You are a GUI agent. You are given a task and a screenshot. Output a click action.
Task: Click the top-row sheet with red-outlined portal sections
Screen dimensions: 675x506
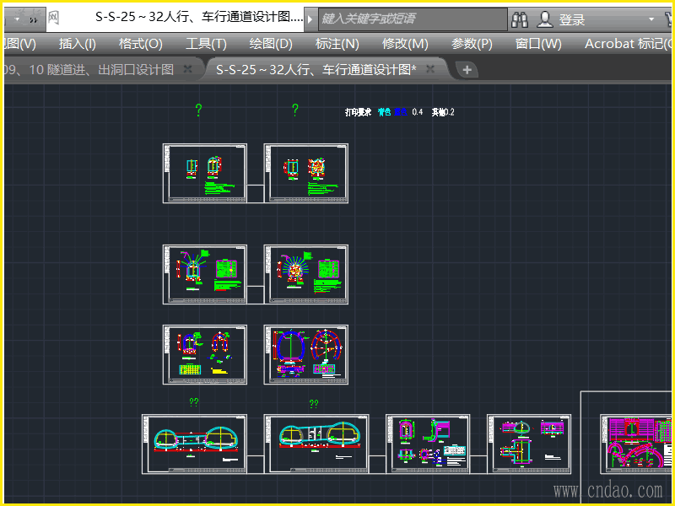point(306,174)
